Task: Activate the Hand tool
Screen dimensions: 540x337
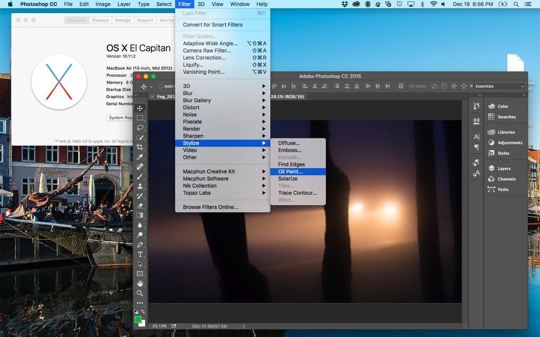Action: [140, 284]
